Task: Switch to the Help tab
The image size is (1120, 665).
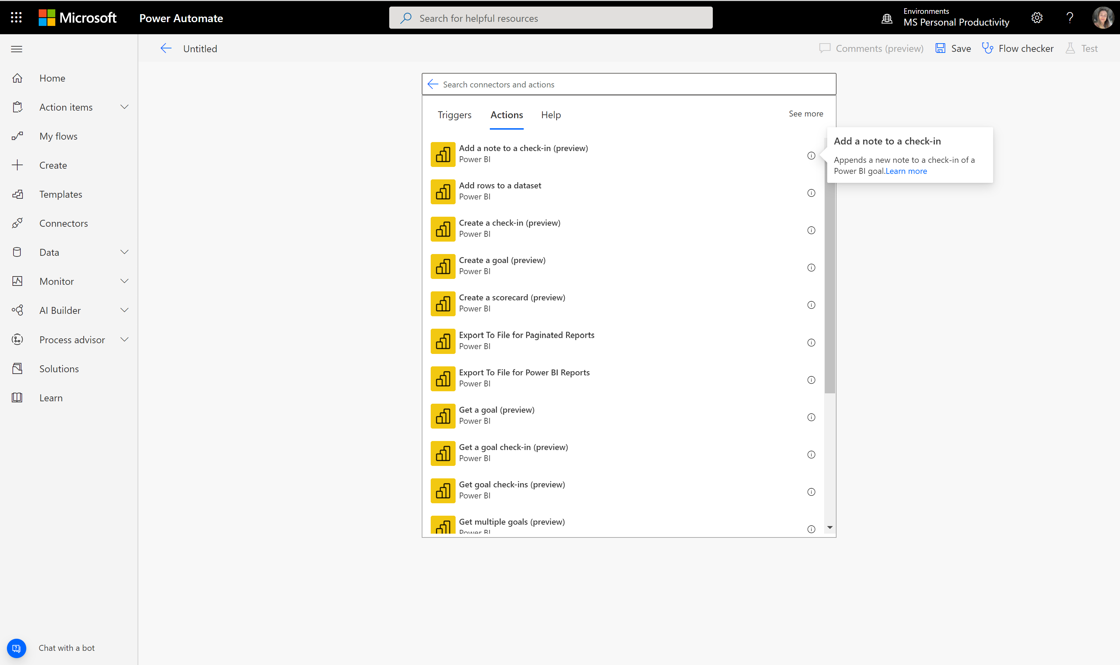Action: coord(552,114)
